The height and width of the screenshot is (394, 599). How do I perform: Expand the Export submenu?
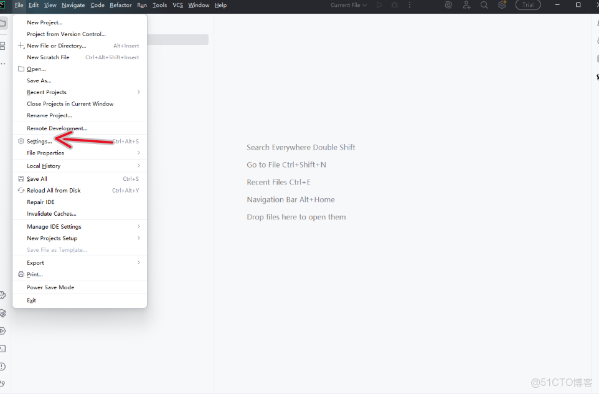point(80,263)
